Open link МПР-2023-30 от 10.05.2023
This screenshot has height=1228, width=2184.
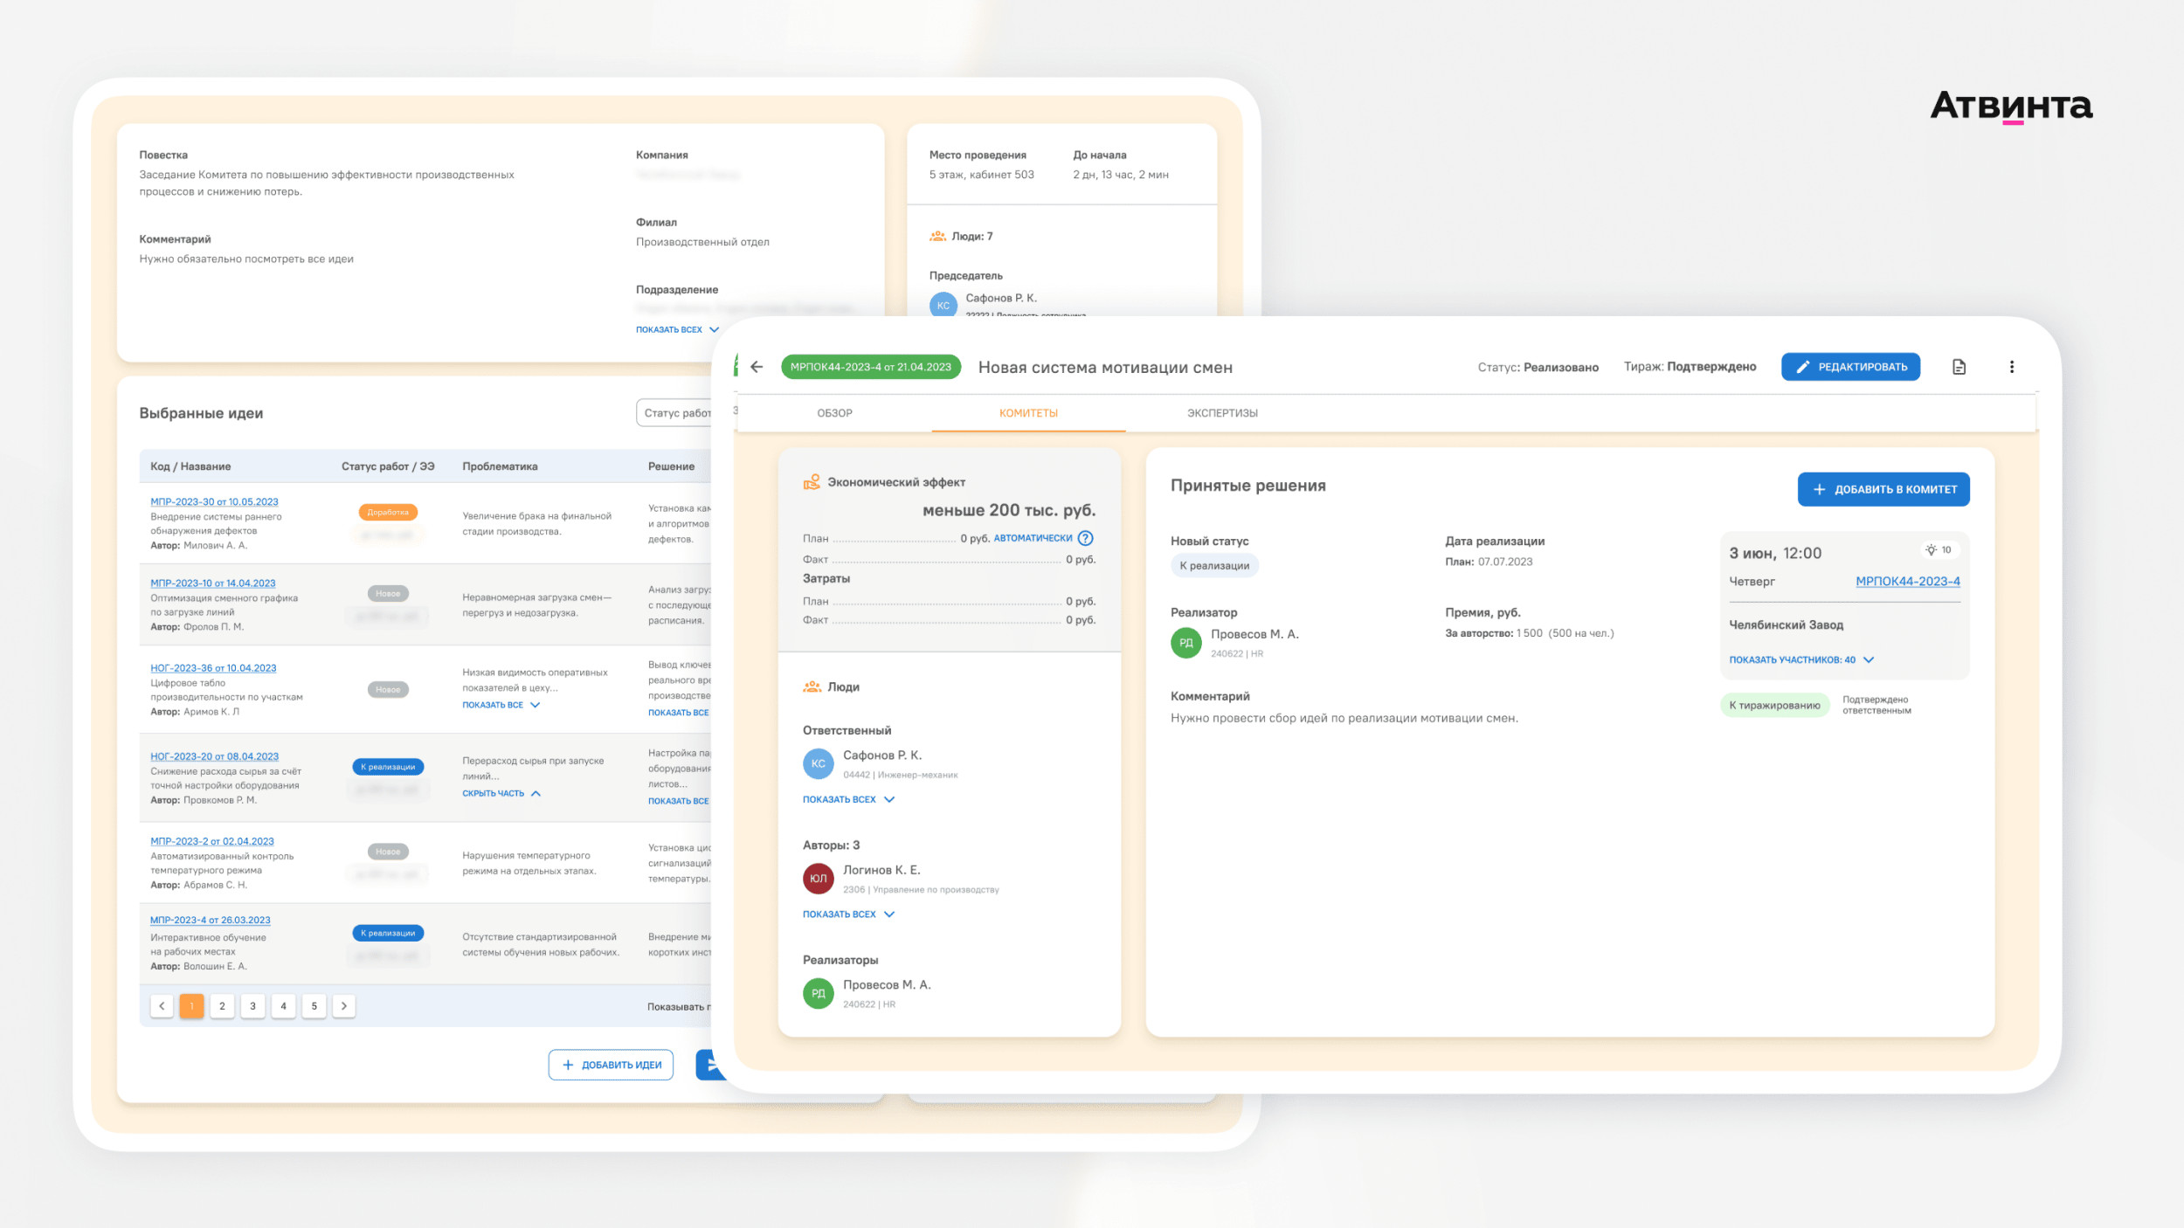pos(214,502)
